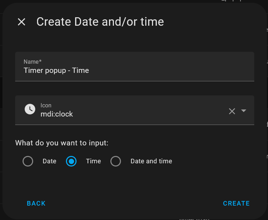Screen dimensions: 268x220
Task: Click the "Date and time" option label
Action: (x=151, y=161)
